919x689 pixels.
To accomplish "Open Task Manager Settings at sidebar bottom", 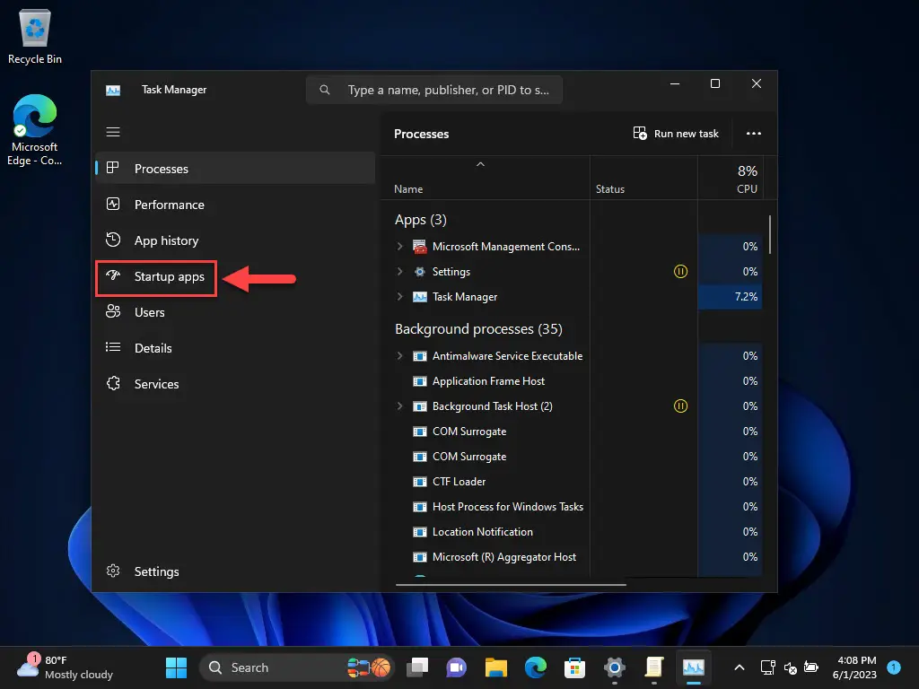I will pos(234,571).
